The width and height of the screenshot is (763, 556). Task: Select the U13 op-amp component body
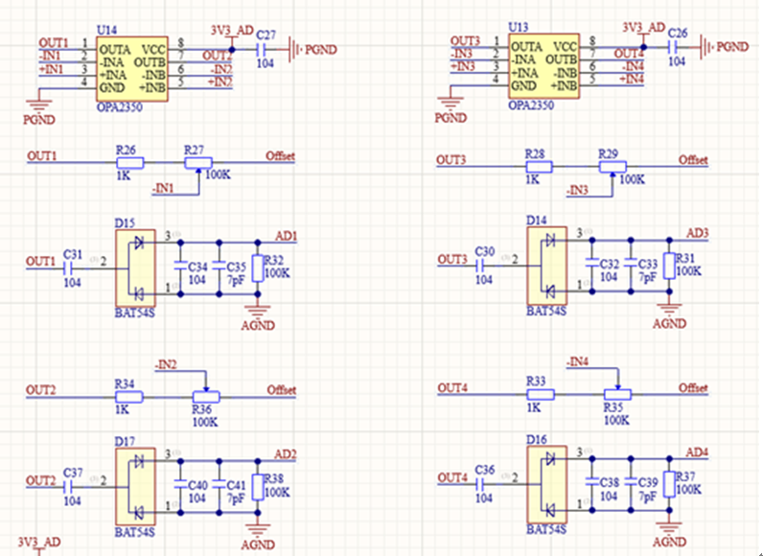coord(544,66)
